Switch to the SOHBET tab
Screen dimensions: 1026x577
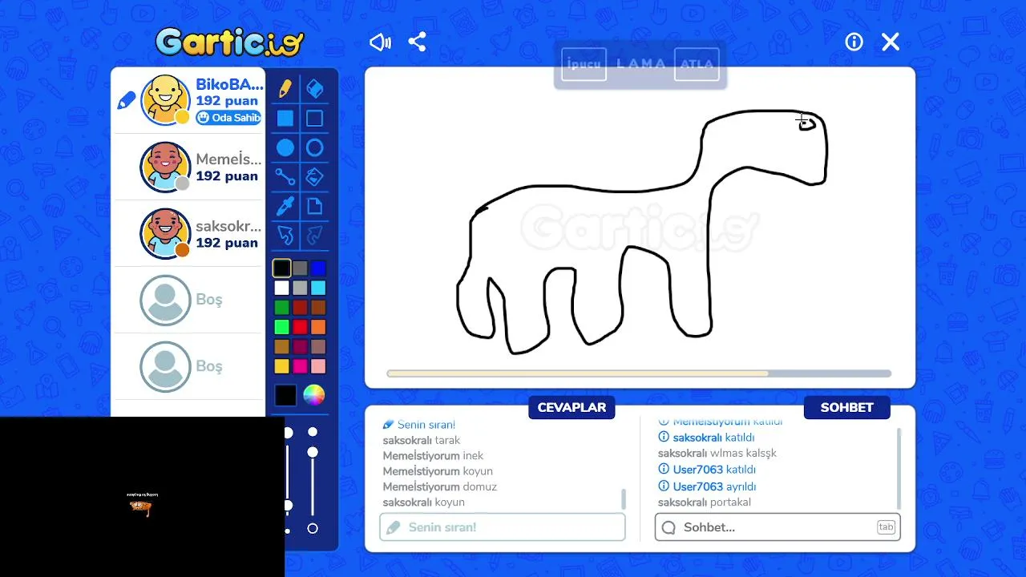(x=846, y=407)
